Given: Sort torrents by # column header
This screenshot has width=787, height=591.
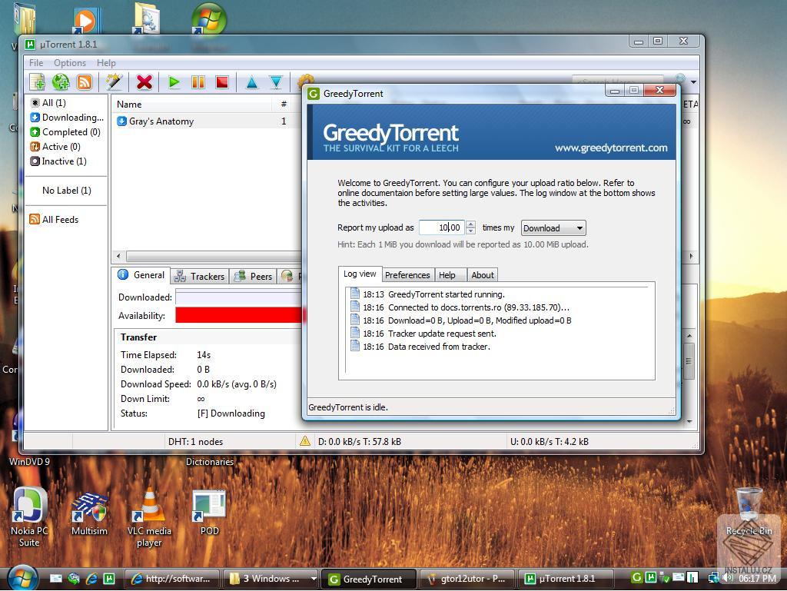Looking at the screenshot, I should [x=284, y=104].
